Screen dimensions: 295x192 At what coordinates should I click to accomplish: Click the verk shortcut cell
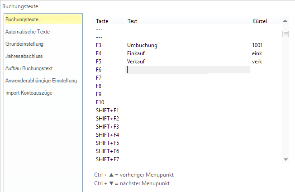click(x=257, y=62)
